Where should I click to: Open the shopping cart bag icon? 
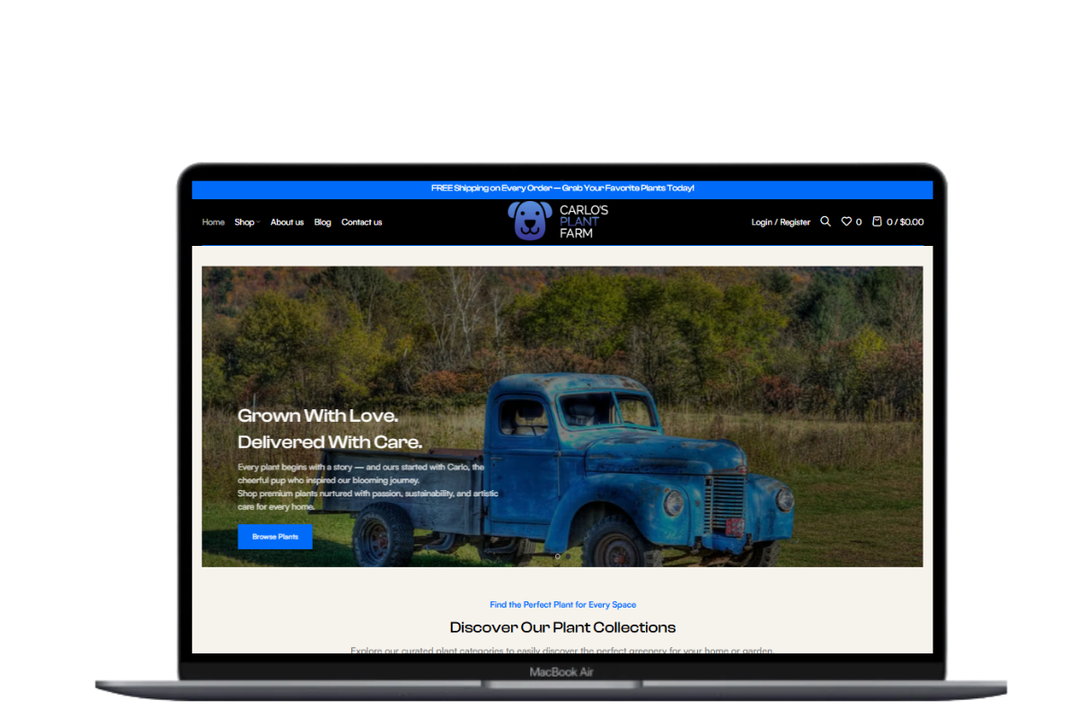click(x=877, y=222)
